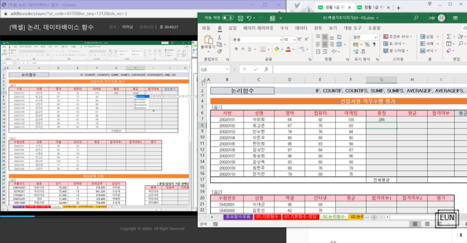Screen dimensions: 467x243
Task: Apply comma style number format
Action: pyautogui.click(x=374, y=44)
